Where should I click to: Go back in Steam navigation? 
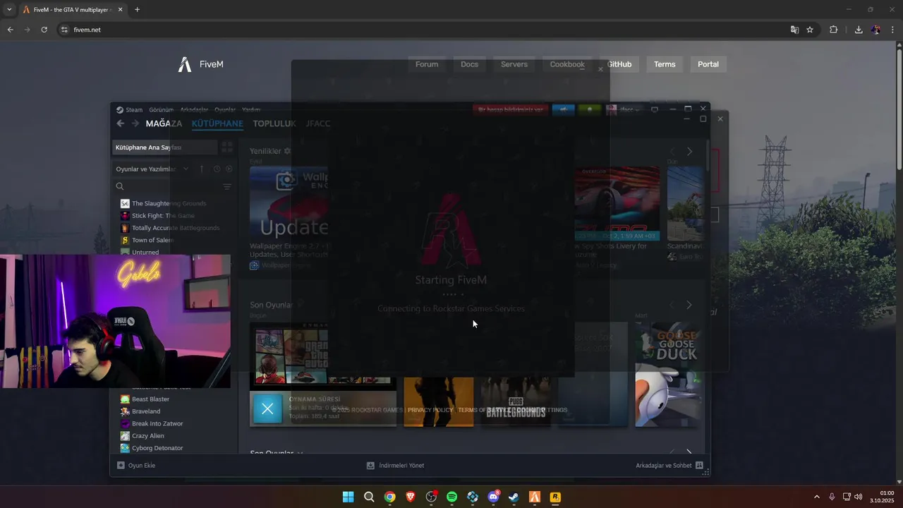coord(120,123)
